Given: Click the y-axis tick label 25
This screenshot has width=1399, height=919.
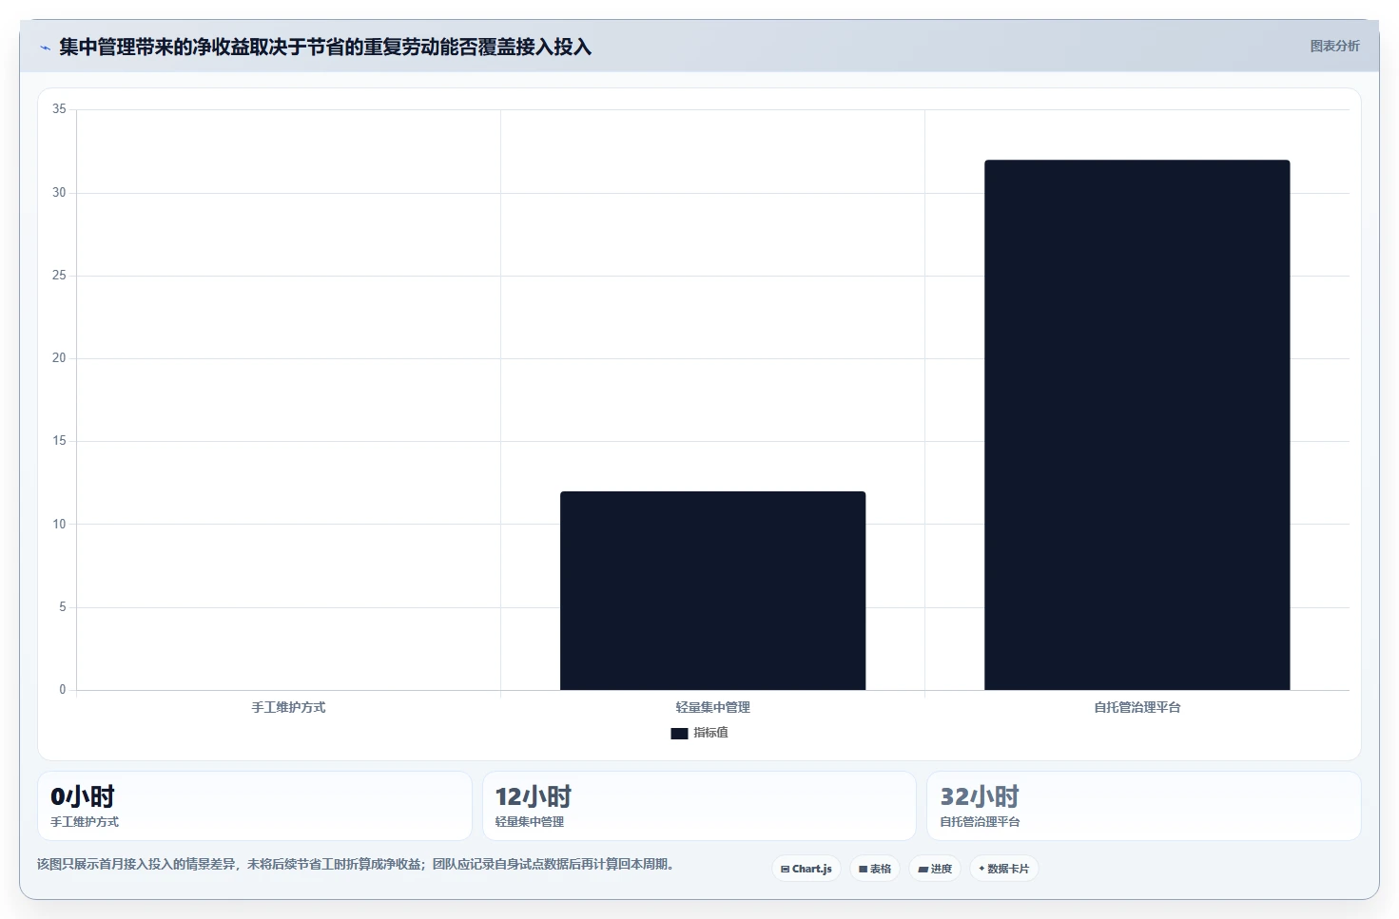Looking at the screenshot, I should (59, 276).
